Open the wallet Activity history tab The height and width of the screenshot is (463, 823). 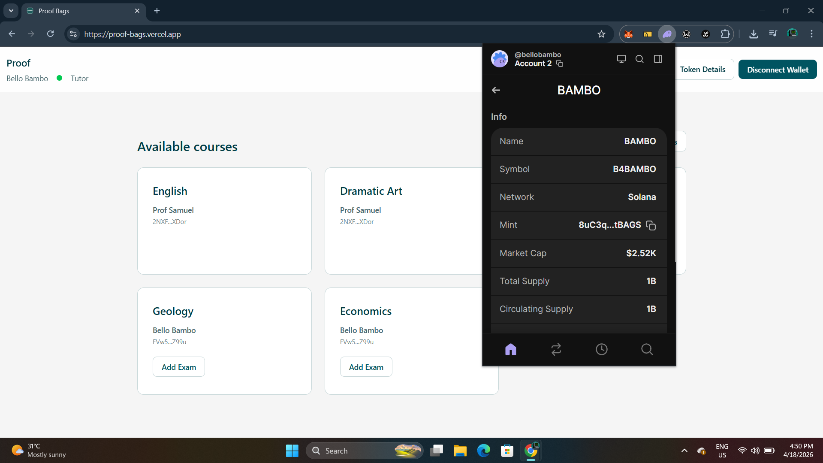coord(602,349)
